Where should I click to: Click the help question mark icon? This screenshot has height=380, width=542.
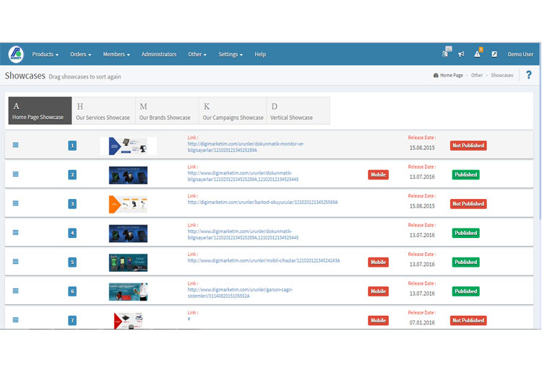pos(529,75)
